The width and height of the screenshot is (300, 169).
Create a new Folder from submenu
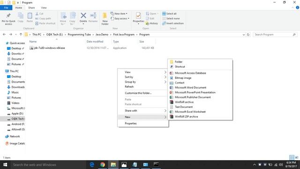200,61
